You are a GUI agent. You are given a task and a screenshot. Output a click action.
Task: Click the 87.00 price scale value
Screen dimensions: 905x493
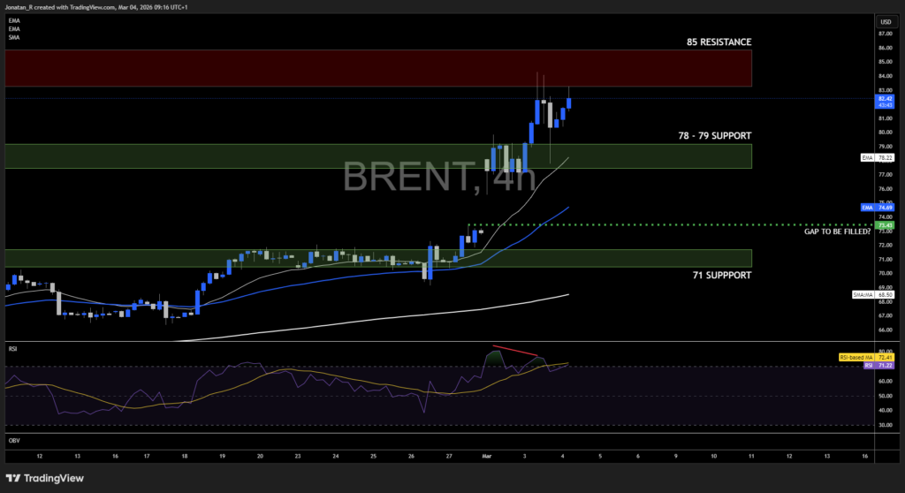[x=886, y=34]
